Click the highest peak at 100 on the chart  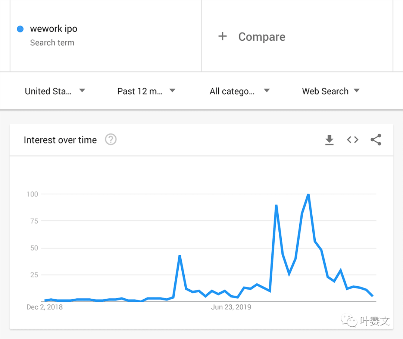pos(308,194)
